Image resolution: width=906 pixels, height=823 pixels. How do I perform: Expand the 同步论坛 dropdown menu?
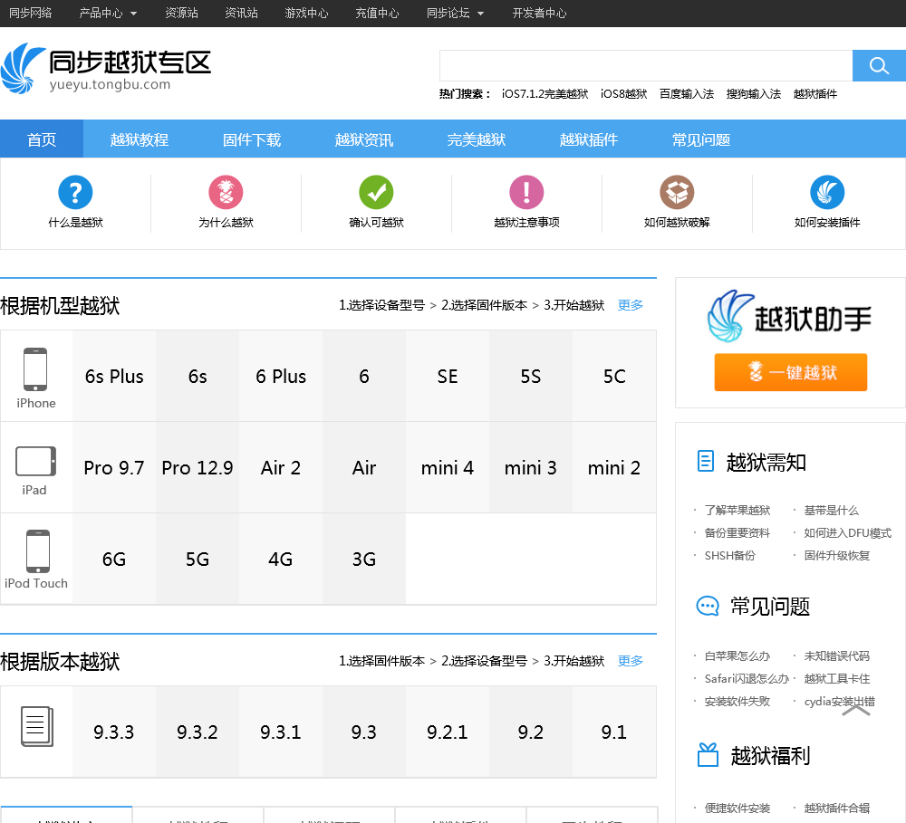coord(455,14)
